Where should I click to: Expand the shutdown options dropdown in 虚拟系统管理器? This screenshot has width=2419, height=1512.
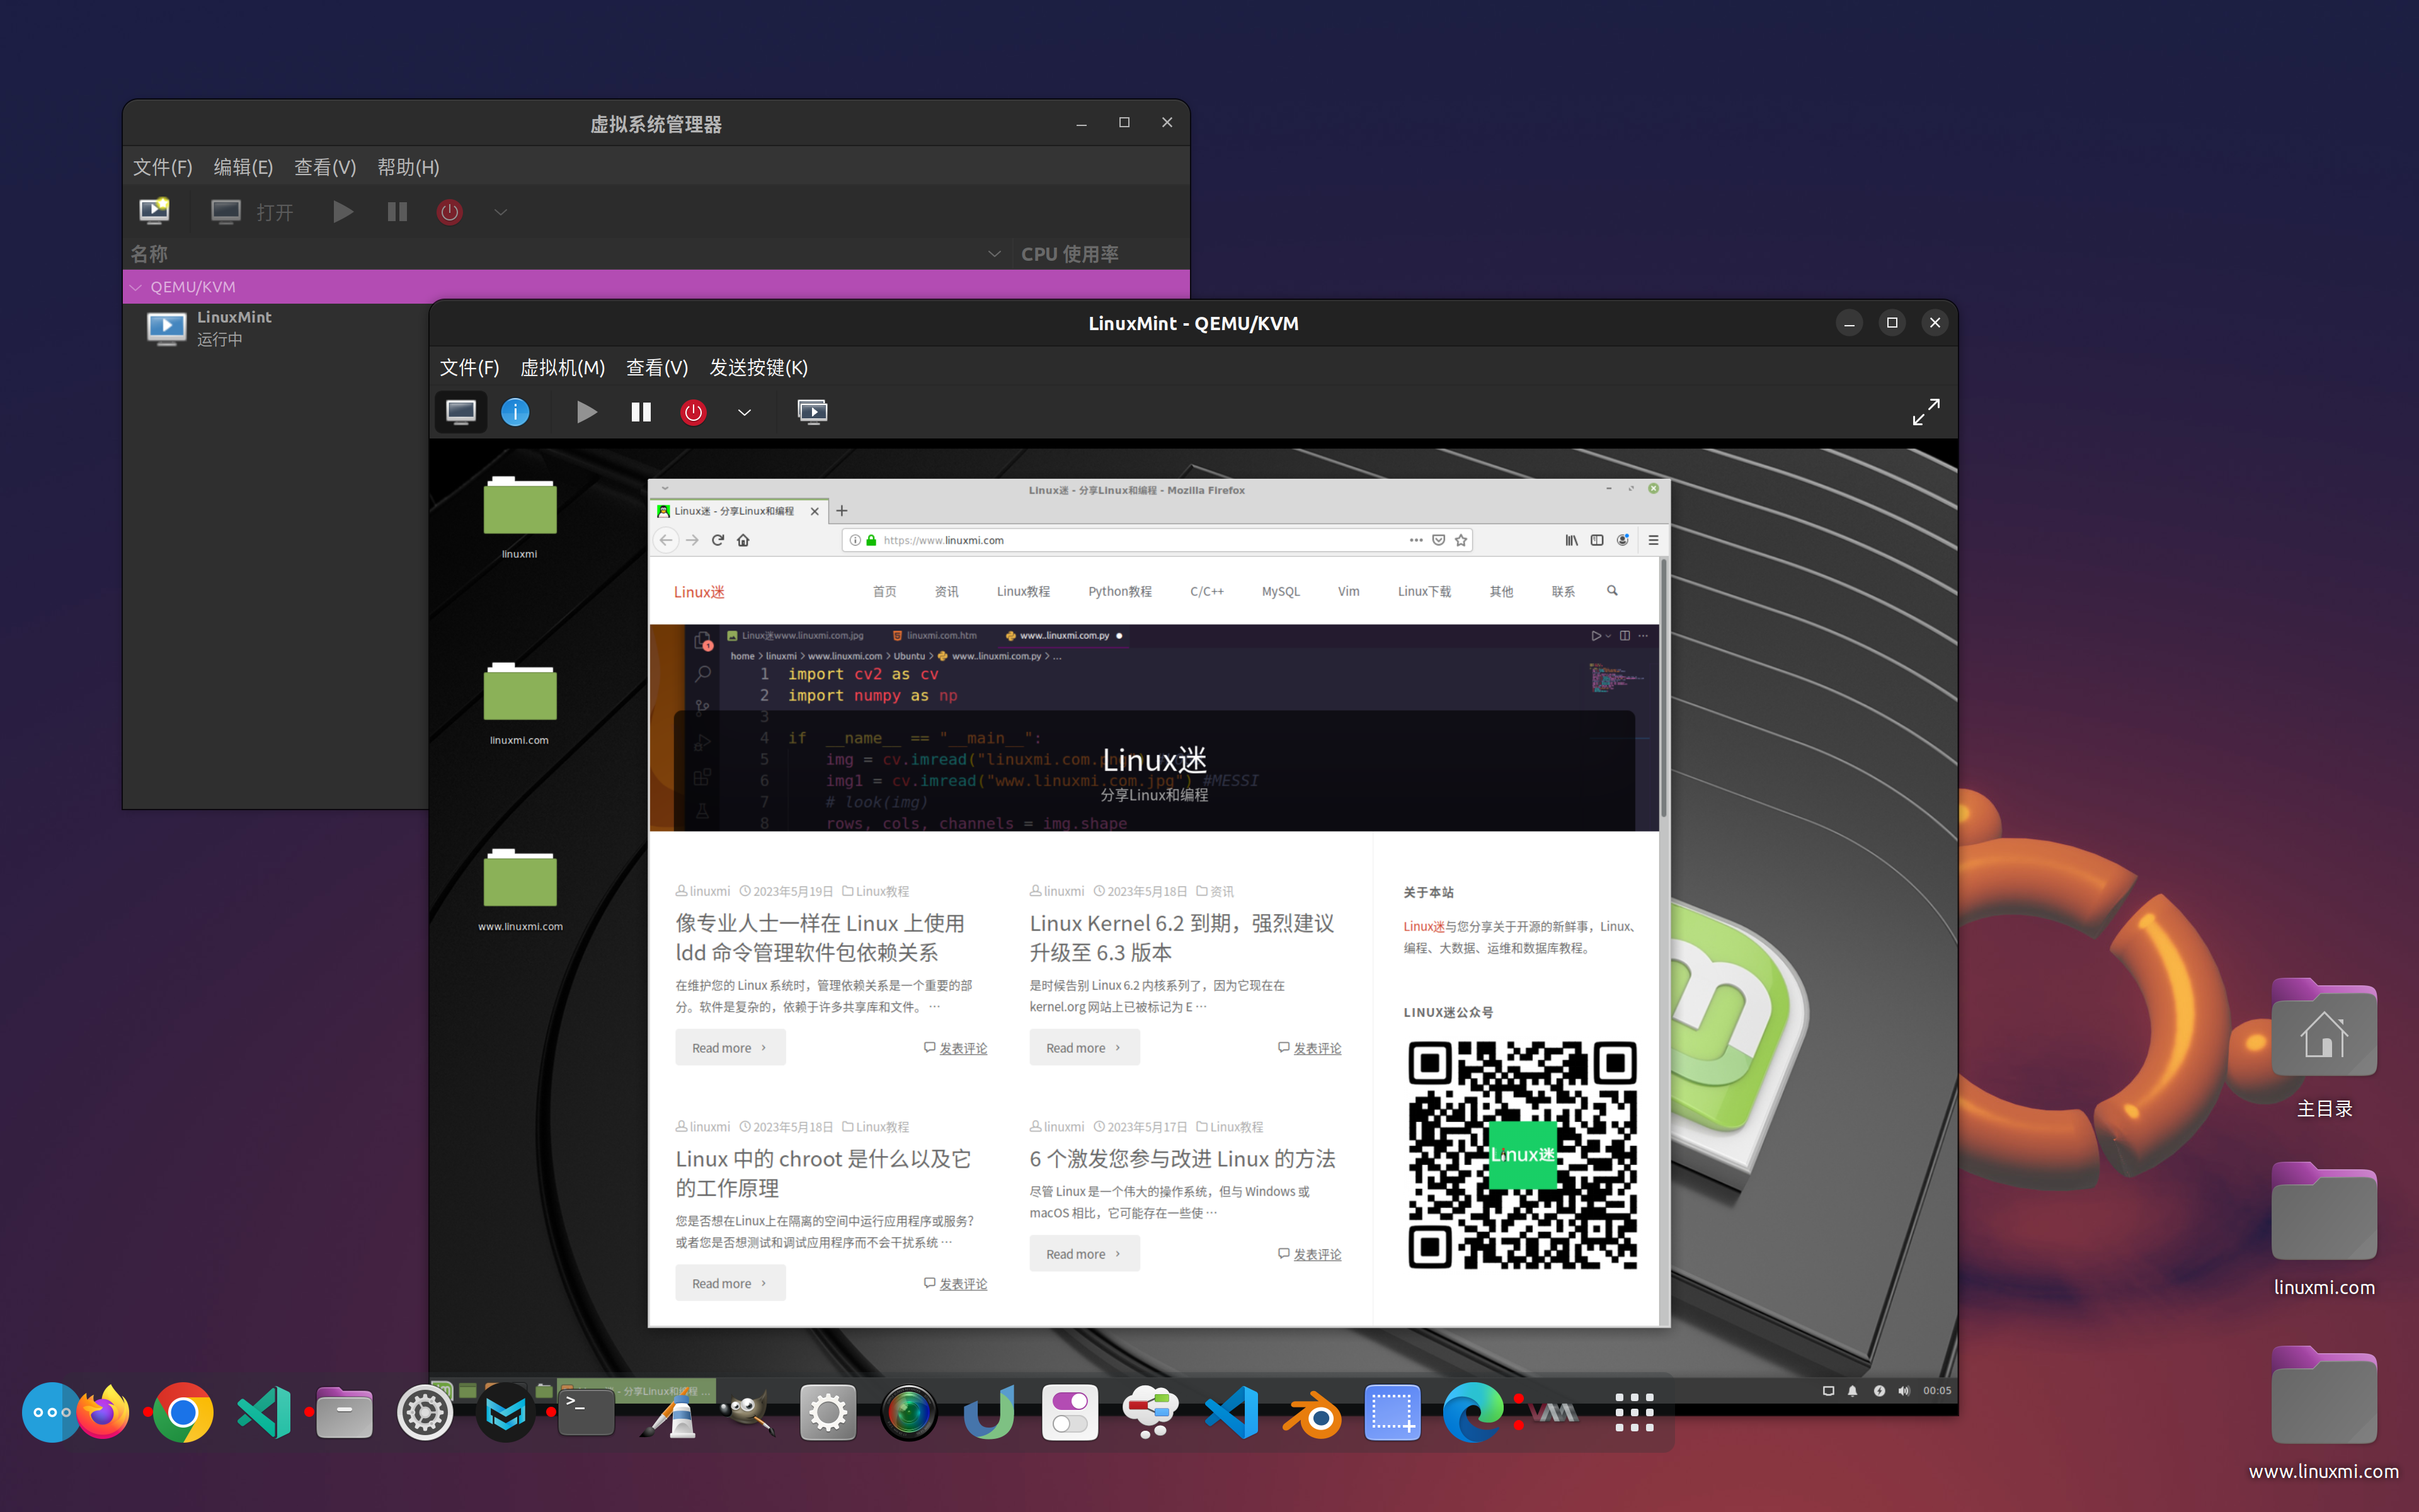[501, 212]
